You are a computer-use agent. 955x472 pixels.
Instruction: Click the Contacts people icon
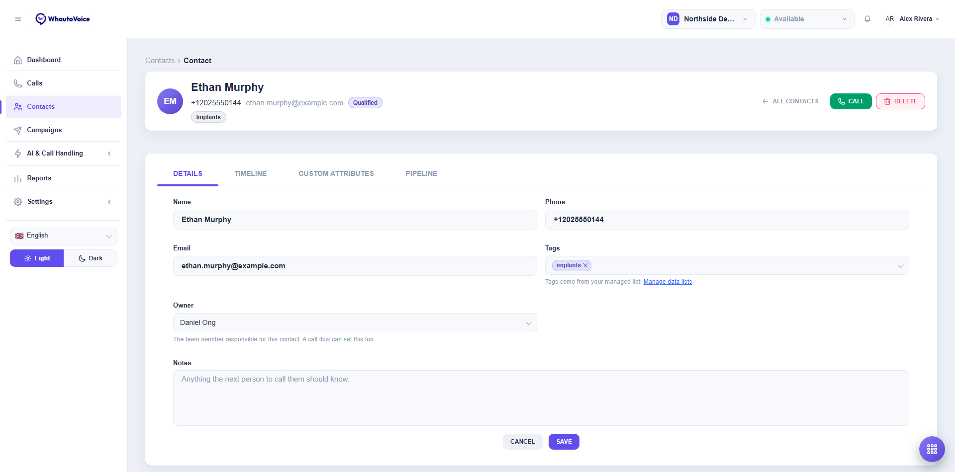(18, 107)
